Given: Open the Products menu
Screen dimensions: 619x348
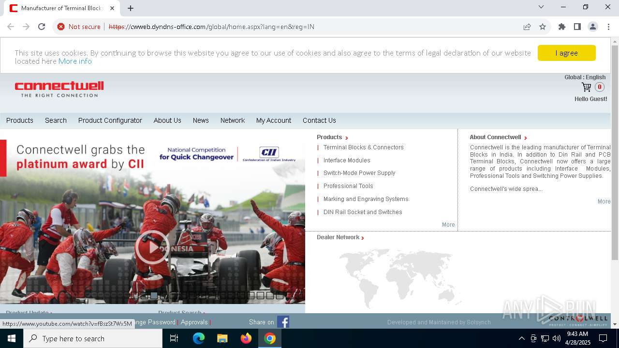Looking at the screenshot, I should pyautogui.click(x=20, y=120).
